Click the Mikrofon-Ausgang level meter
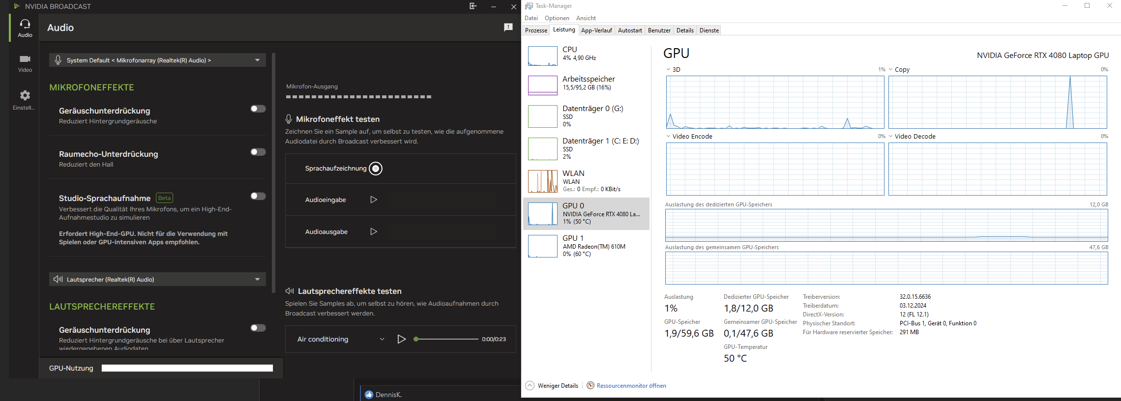Image resolution: width=1121 pixels, height=401 pixels. [359, 97]
